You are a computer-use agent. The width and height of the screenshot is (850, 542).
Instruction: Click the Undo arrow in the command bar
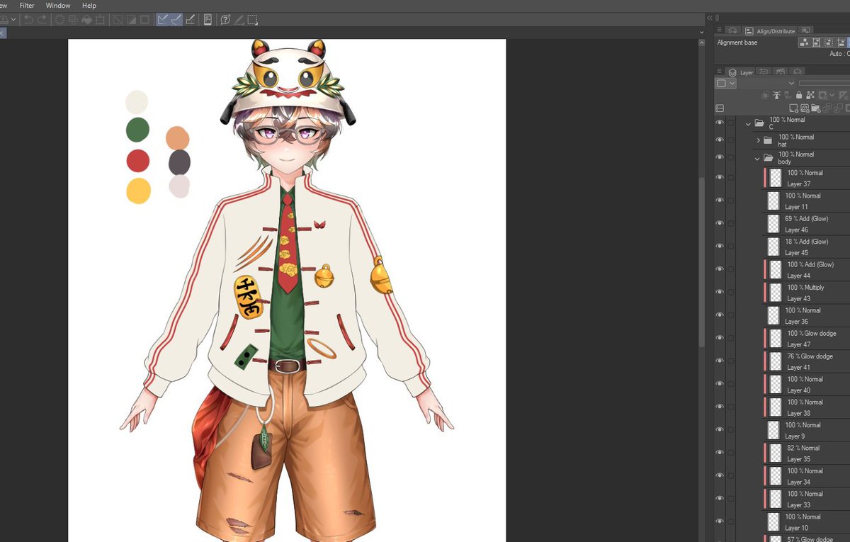pyautogui.click(x=28, y=20)
